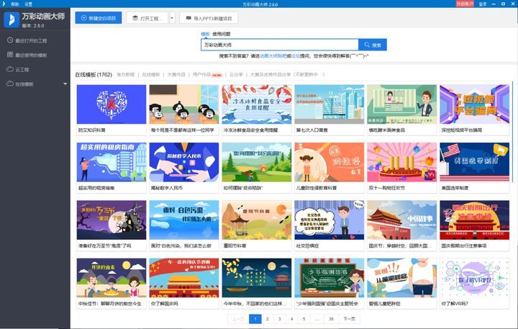The image size is (518, 329).
Task: Open 美国选举制度 template
Action: (x=475, y=162)
